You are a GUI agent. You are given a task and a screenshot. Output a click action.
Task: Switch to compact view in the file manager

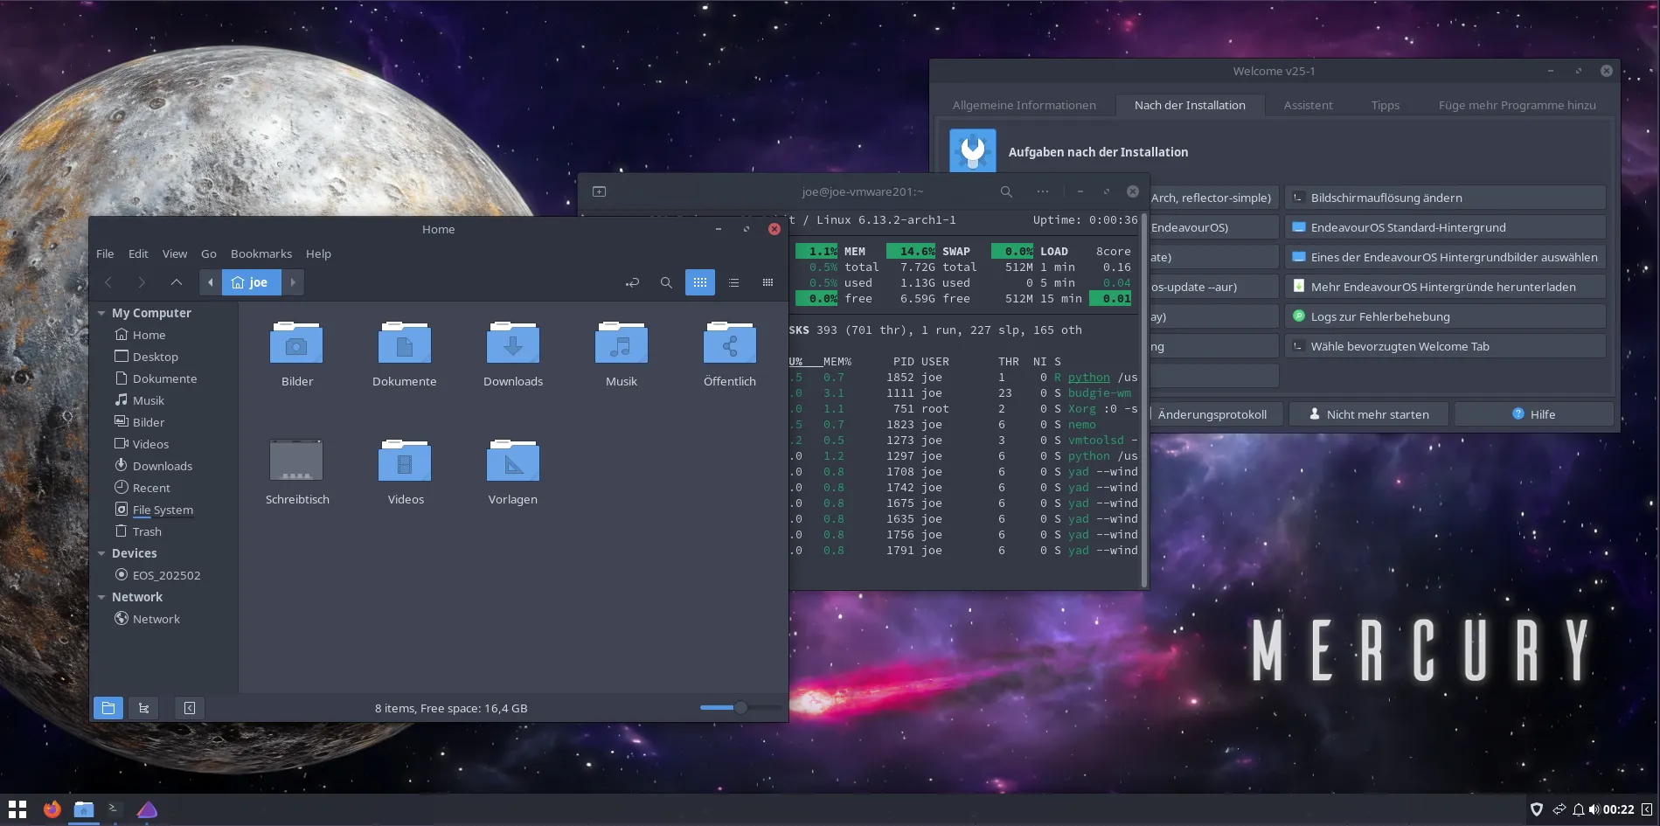(767, 282)
